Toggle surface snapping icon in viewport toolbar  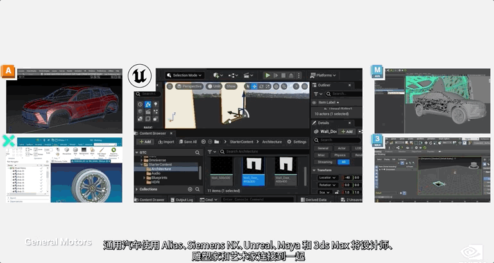pos(284,87)
